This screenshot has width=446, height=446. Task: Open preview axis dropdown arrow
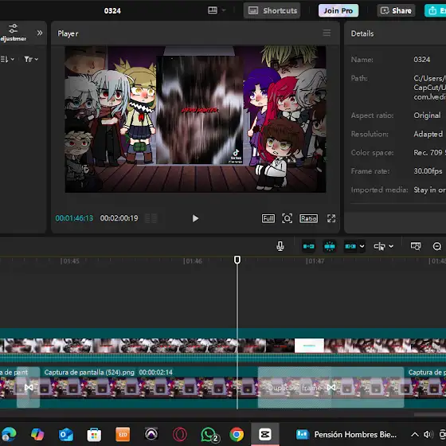391,246
